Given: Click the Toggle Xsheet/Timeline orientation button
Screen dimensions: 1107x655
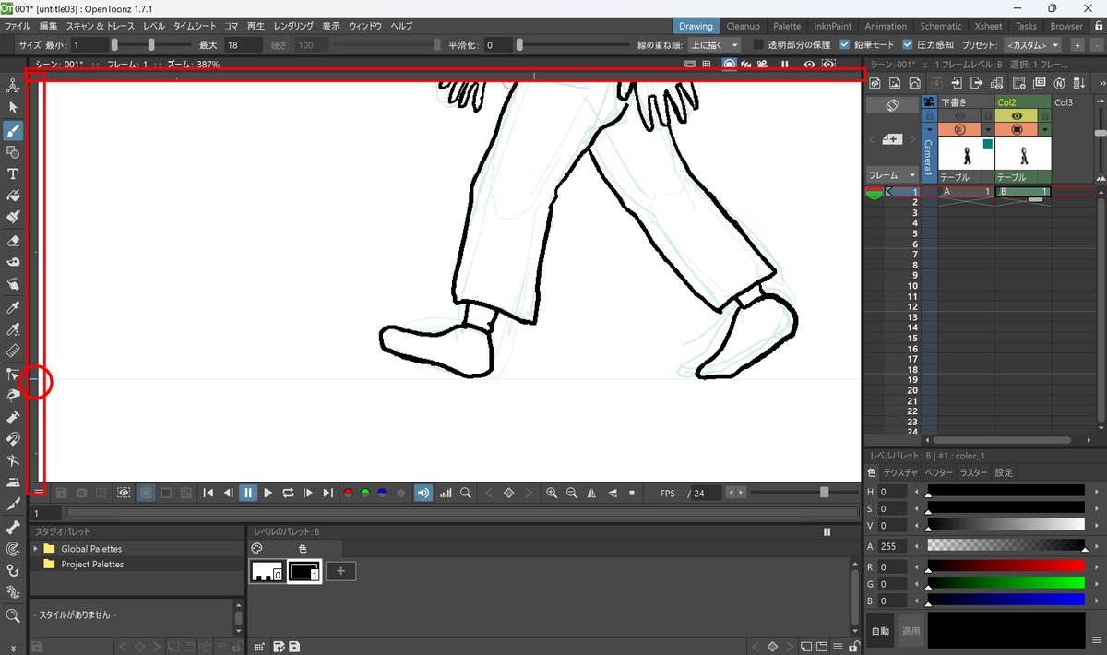Looking at the screenshot, I should point(892,105).
